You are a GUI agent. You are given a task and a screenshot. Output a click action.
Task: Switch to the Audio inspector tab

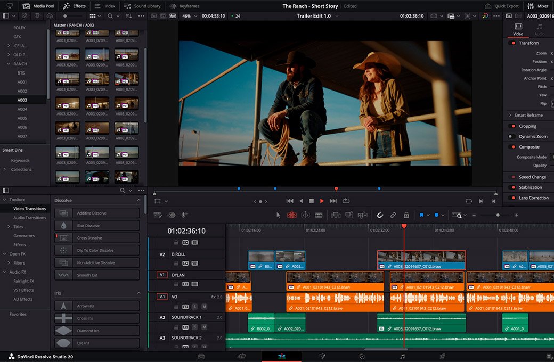pos(539,30)
